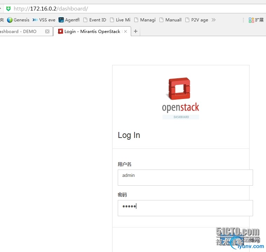266x252 pixels.
Task: Open the VSS eve bookmark
Action: 44,20
